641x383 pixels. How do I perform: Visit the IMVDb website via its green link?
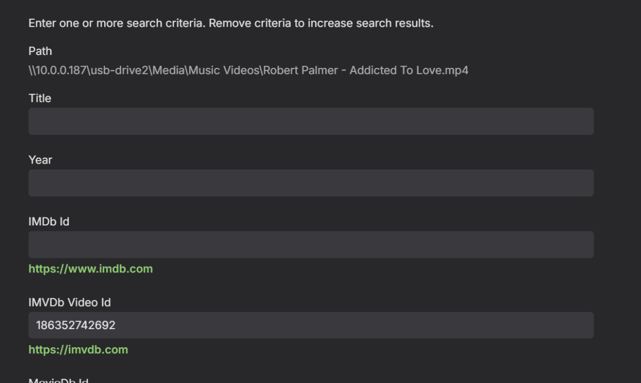pyautogui.click(x=78, y=349)
